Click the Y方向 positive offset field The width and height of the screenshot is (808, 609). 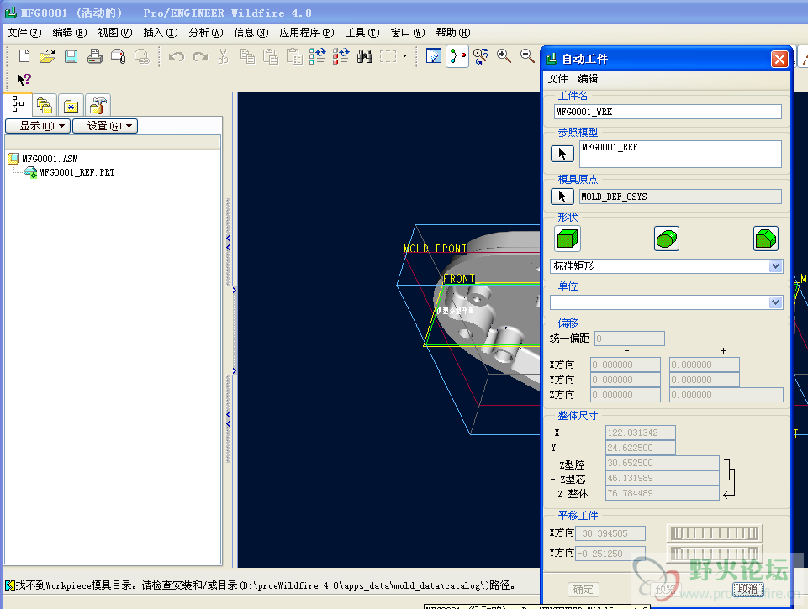(x=705, y=380)
